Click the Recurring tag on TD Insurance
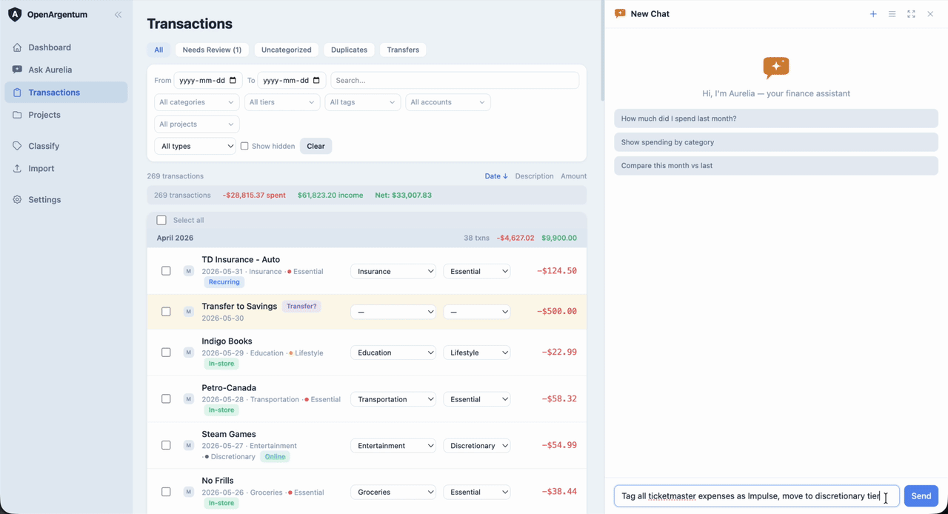Screen dimensions: 948x514 (224, 282)
